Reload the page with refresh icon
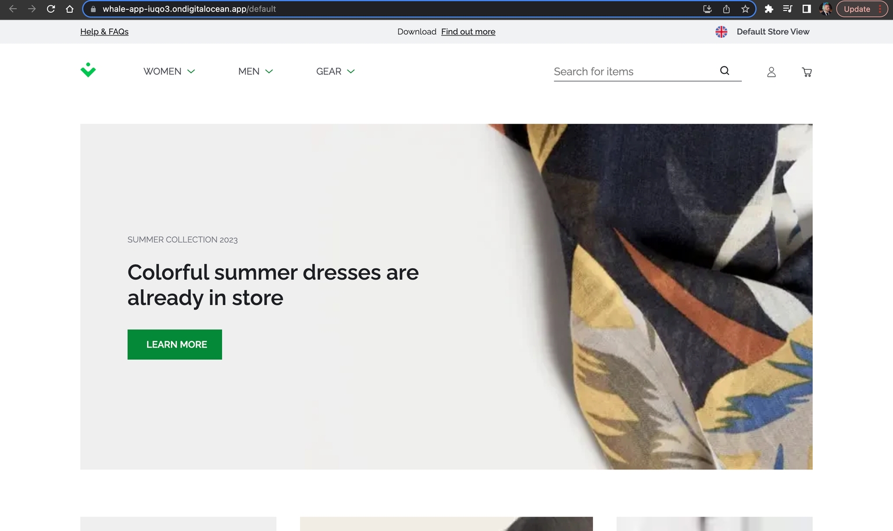Viewport: 893px width, 531px height. 51,9
